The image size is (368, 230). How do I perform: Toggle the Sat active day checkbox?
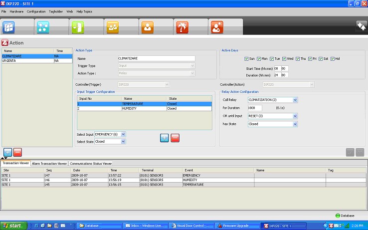(321, 59)
